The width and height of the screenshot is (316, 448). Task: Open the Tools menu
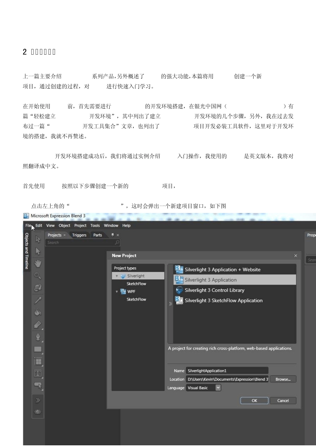coord(95,226)
